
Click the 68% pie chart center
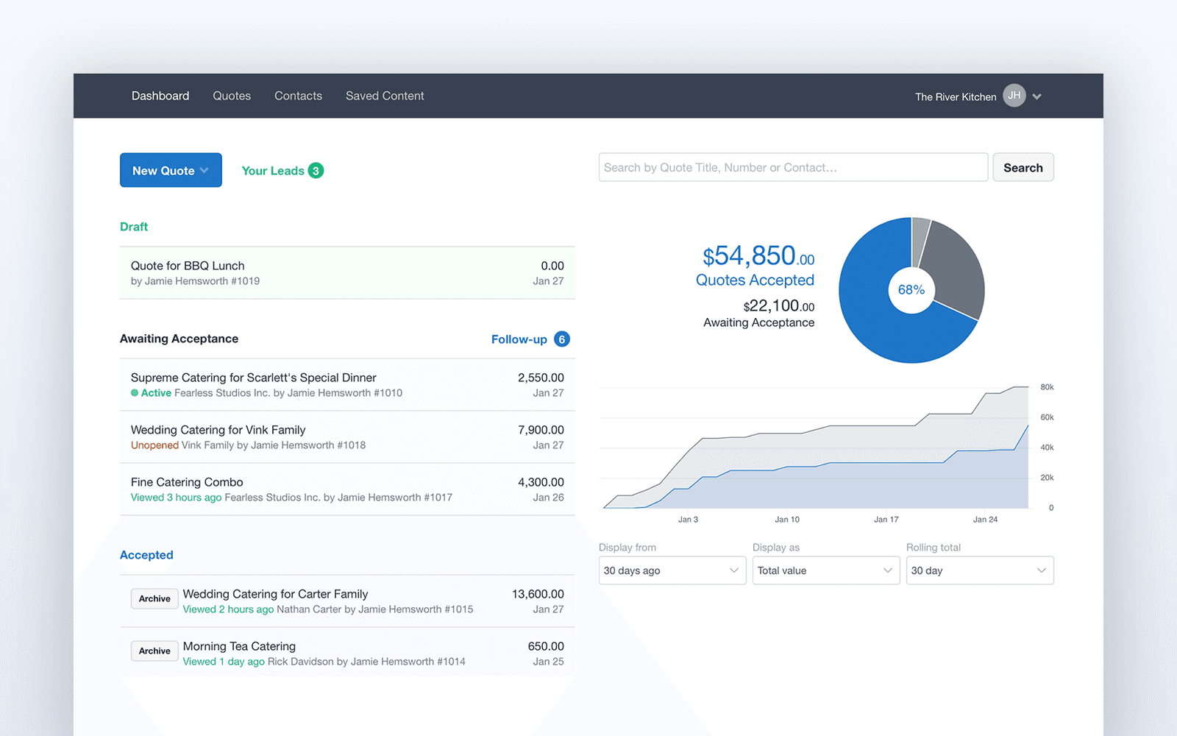click(911, 290)
